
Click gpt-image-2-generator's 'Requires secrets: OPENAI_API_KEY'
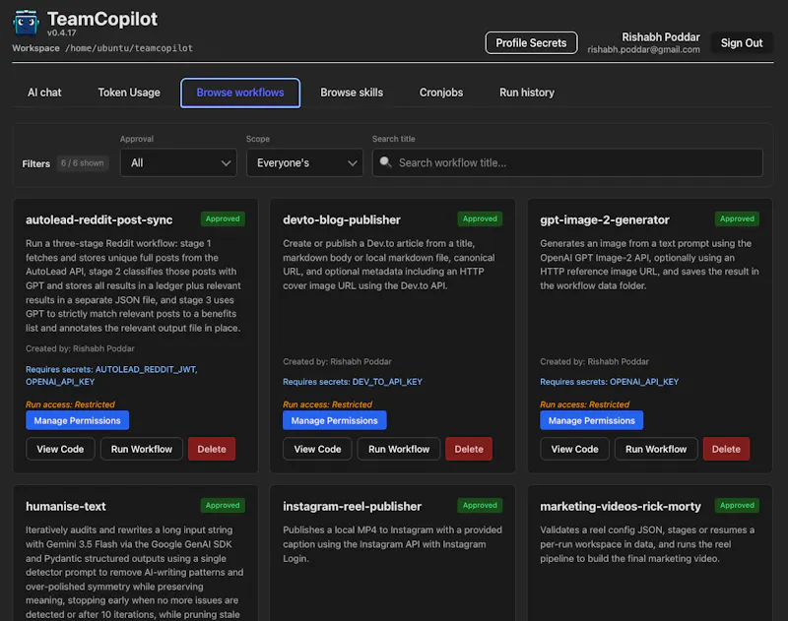click(609, 382)
